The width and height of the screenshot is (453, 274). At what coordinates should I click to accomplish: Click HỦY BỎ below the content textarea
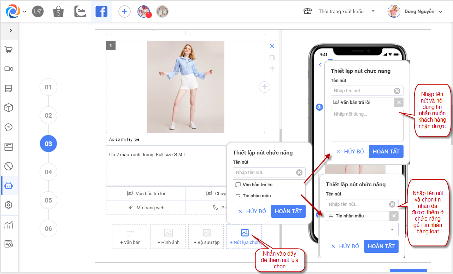350,151
